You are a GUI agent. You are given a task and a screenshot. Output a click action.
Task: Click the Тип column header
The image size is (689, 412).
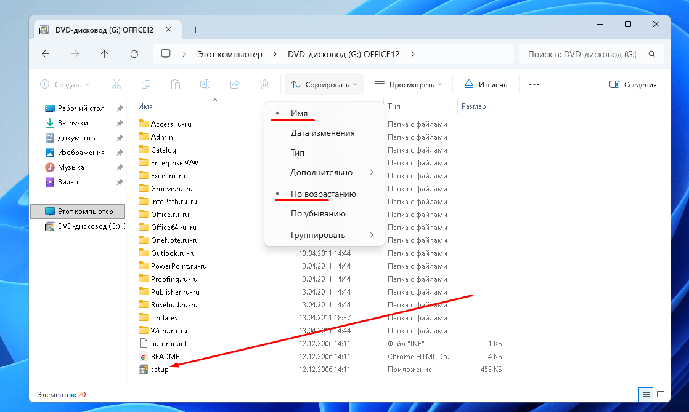tap(394, 106)
